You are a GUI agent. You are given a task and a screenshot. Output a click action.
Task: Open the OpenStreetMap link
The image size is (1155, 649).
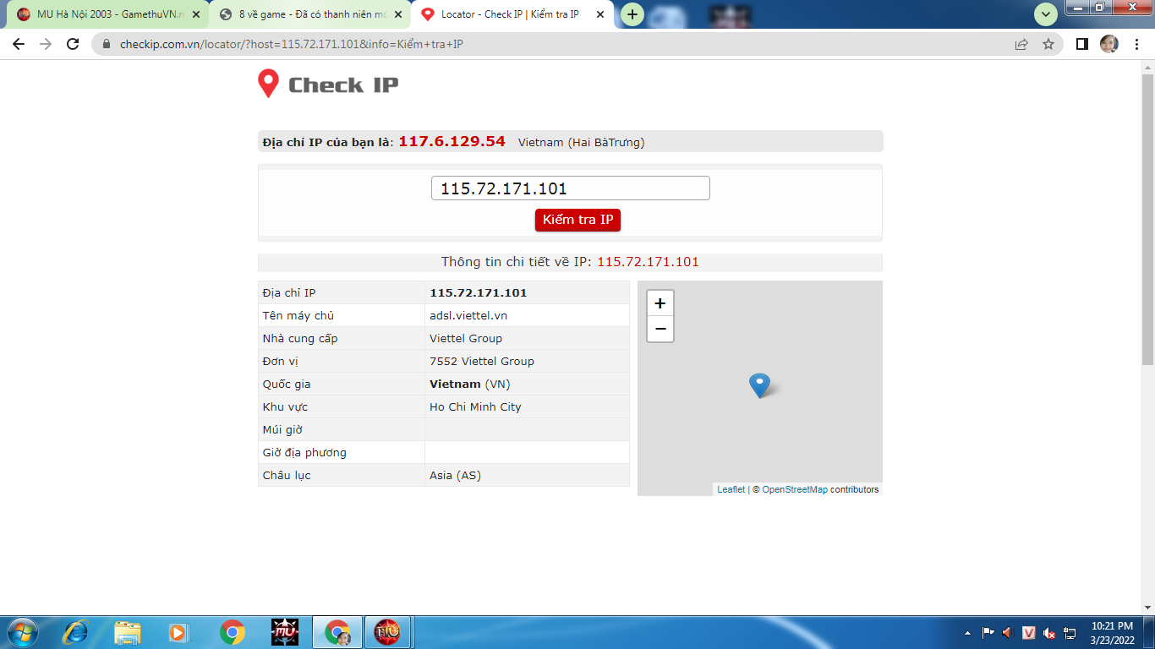[x=794, y=489]
